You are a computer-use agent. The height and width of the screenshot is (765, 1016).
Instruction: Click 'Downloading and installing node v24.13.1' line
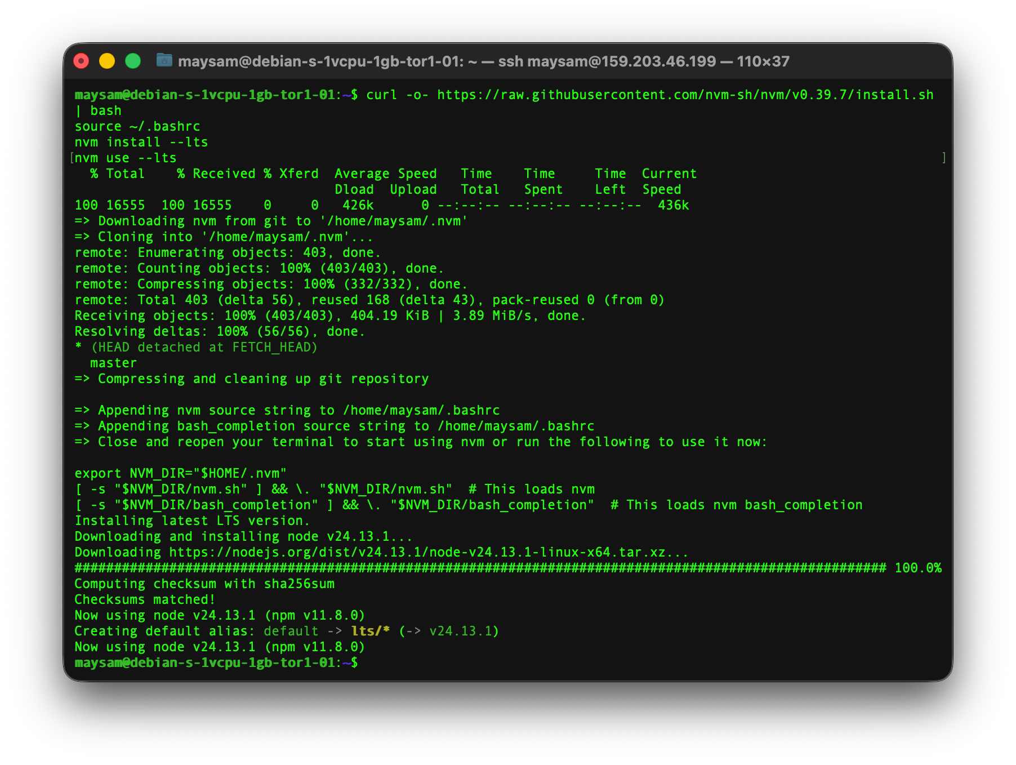[x=243, y=536]
